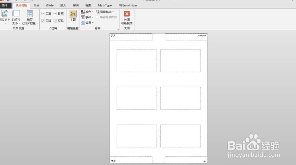Expand the 主题 dropdown arrow
Screen dimensions: 296x165
[73, 23]
